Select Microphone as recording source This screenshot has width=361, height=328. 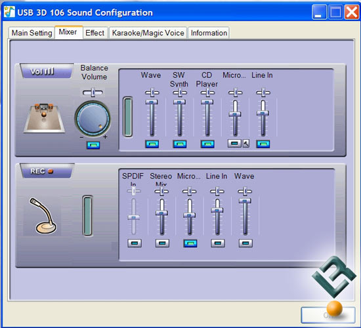coord(190,243)
